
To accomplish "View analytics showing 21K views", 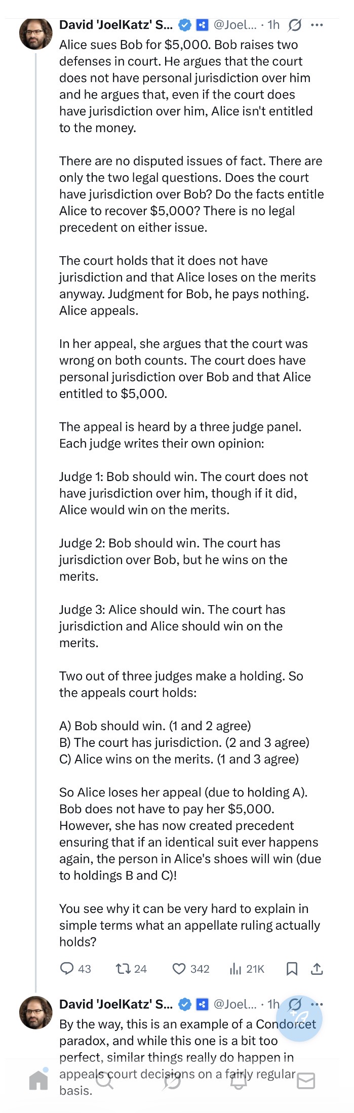I will click(235, 969).
